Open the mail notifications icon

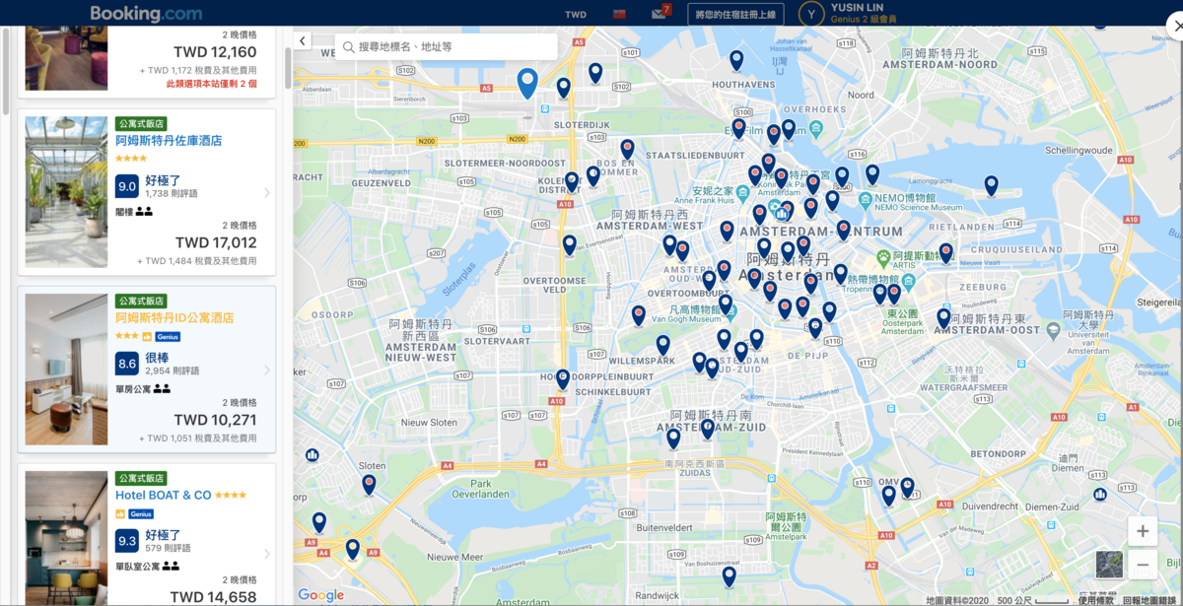tap(660, 14)
